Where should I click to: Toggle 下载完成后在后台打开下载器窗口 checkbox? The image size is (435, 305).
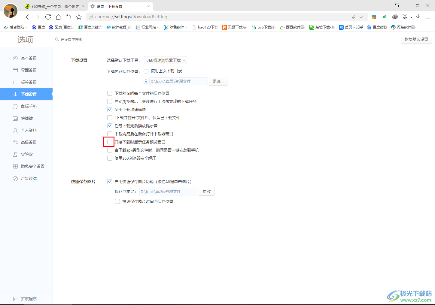click(x=110, y=134)
